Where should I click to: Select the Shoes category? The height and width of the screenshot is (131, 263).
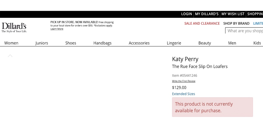coord(71,43)
